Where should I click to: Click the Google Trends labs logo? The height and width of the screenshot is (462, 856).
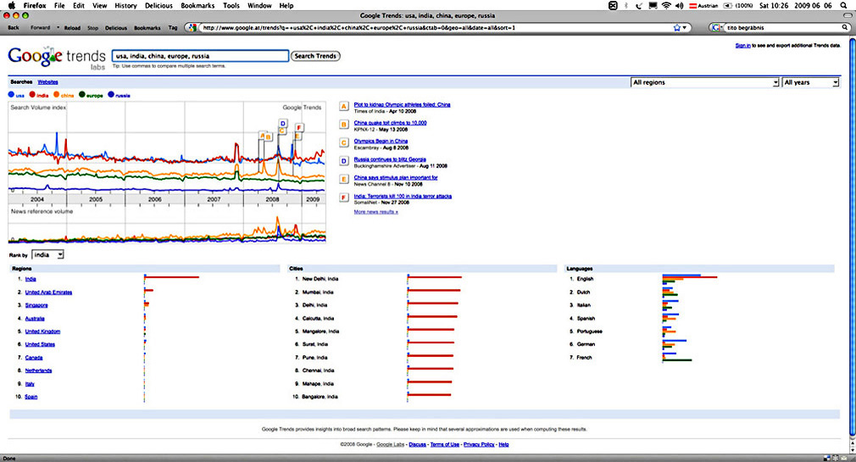coord(57,58)
